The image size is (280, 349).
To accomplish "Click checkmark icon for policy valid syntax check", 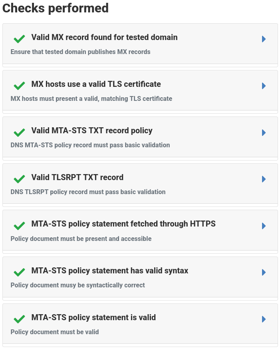I will (x=19, y=272).
